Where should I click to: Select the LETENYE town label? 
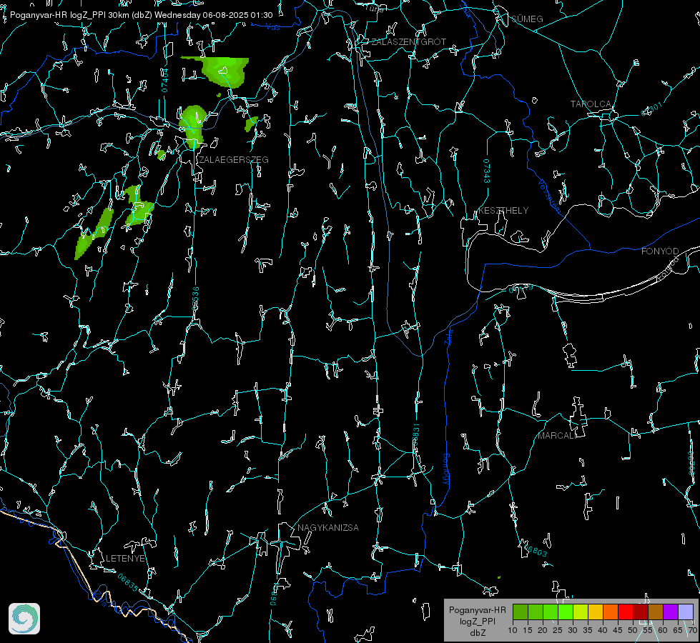click(125, 558)
